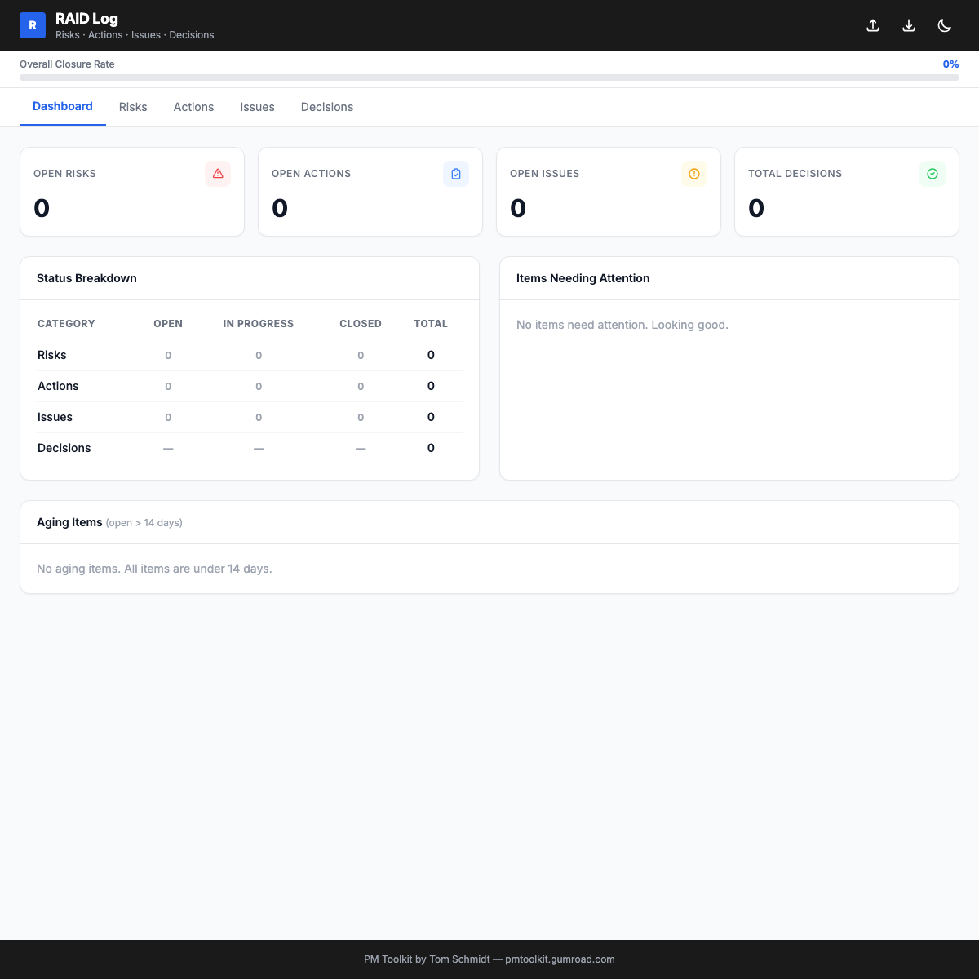
Task: Select the Dashboard tab
Action: tap(63, 106)
